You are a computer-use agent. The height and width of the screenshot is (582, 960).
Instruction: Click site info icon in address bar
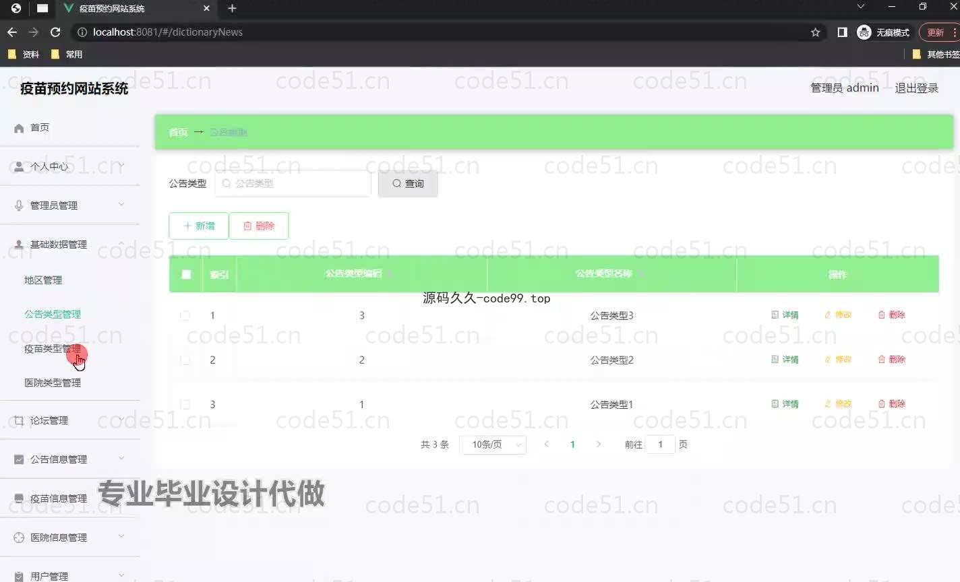[82, 32]
